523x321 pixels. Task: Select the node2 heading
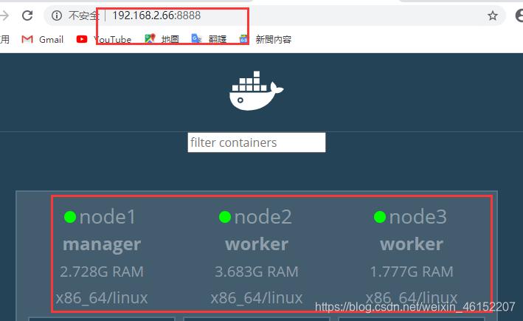[x=263, y=217]
